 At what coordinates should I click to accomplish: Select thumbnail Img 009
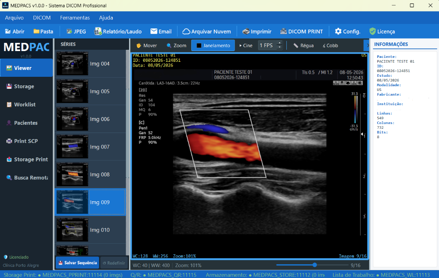(90, 202)
